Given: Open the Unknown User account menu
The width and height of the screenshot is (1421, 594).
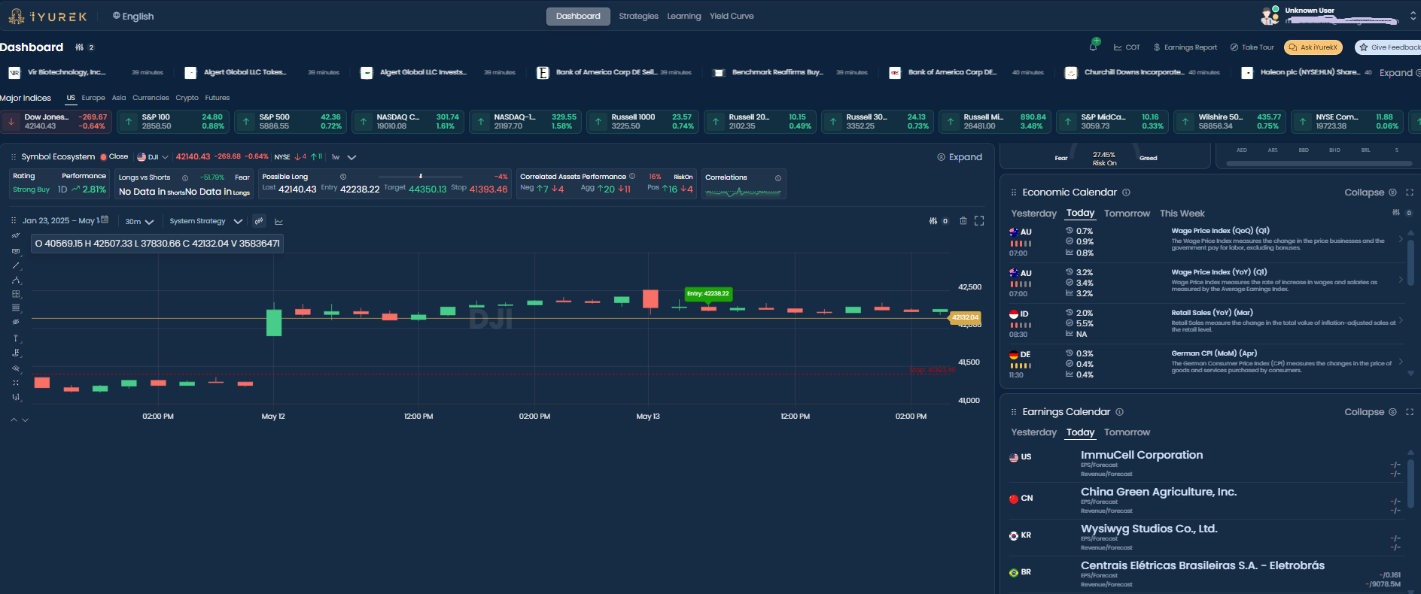Looking at the screenshot, I should click(1340, 15).
